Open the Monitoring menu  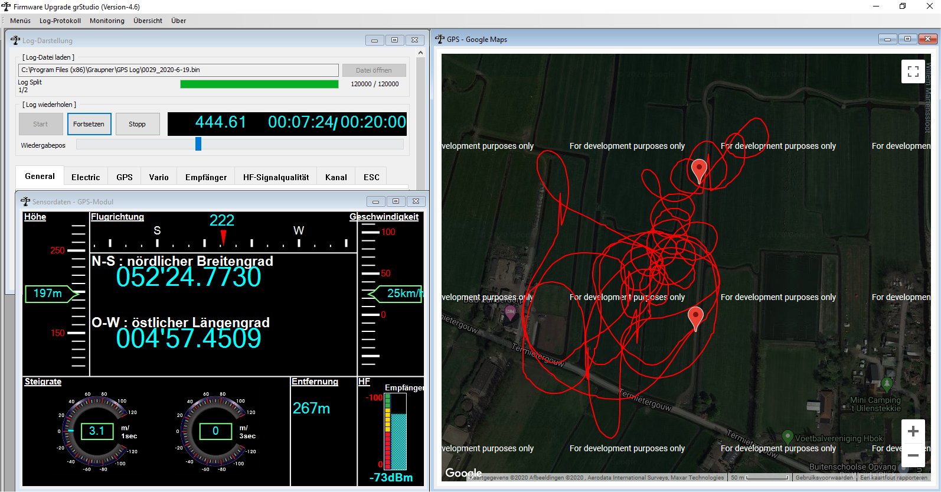point(107,21)
